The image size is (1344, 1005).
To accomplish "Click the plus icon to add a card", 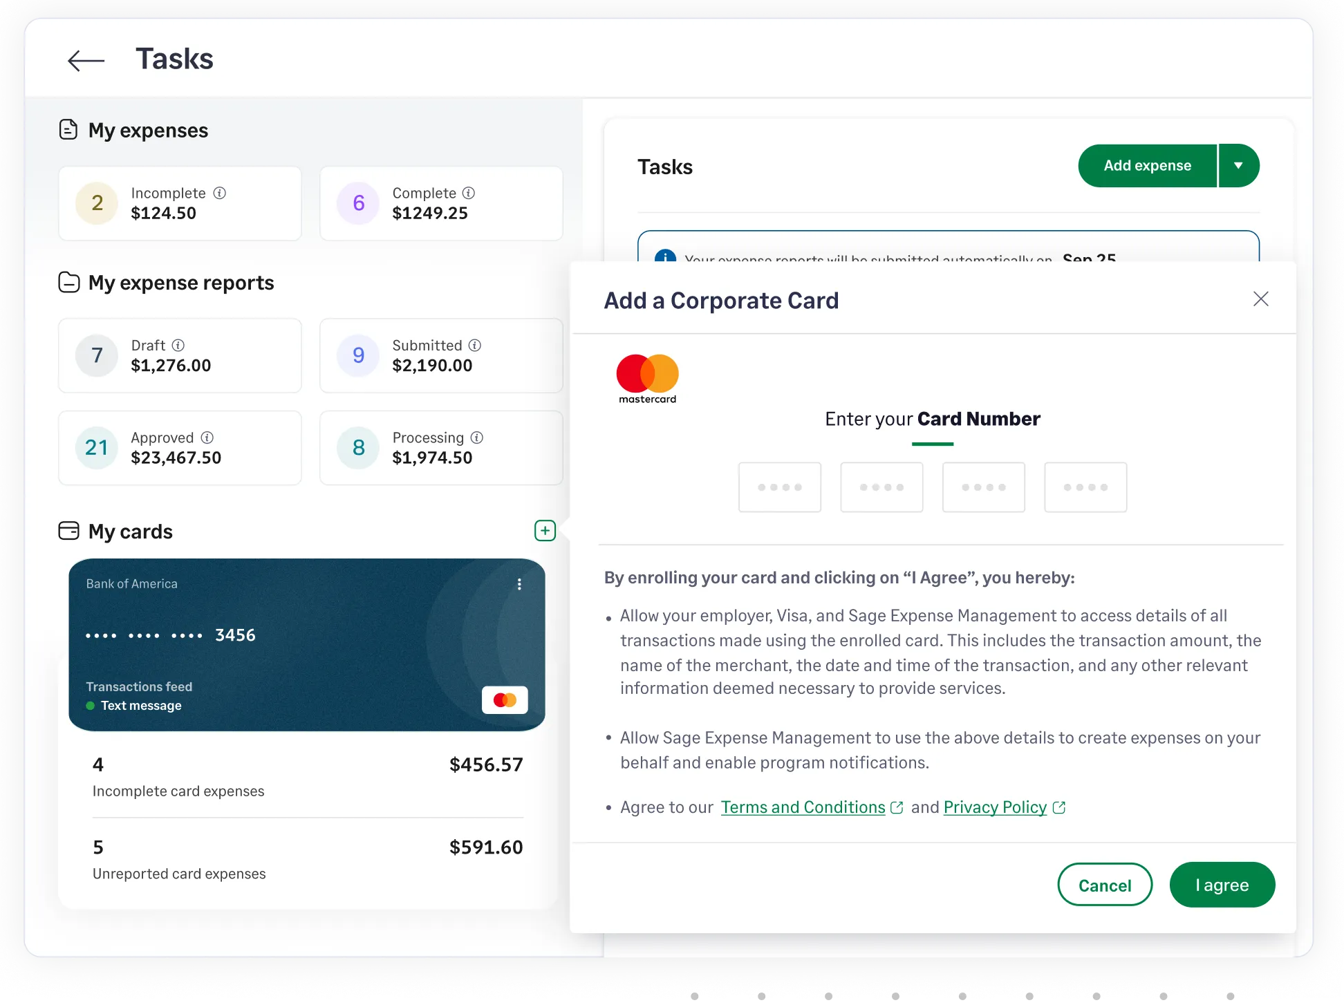I will pyautogui.click(x=545, y=531).
